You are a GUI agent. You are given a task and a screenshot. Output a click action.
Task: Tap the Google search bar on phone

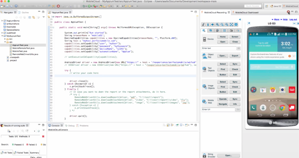point(272,67)
